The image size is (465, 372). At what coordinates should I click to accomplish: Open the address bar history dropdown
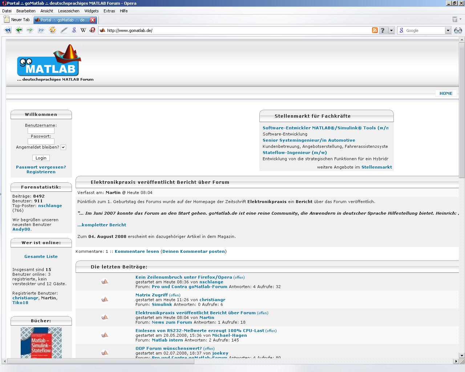pyautogui.click(x=391, y=31)
